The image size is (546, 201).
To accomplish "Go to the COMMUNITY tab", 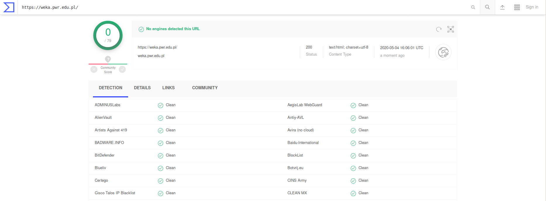I will (205, 88).
